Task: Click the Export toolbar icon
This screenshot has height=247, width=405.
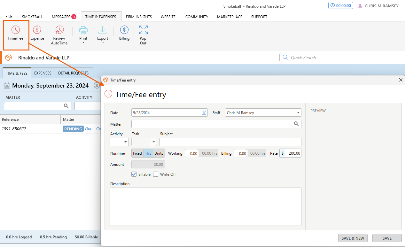Action: coord(103,30)
